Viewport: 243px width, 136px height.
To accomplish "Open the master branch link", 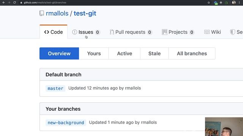I will click(x=55, y=88).
